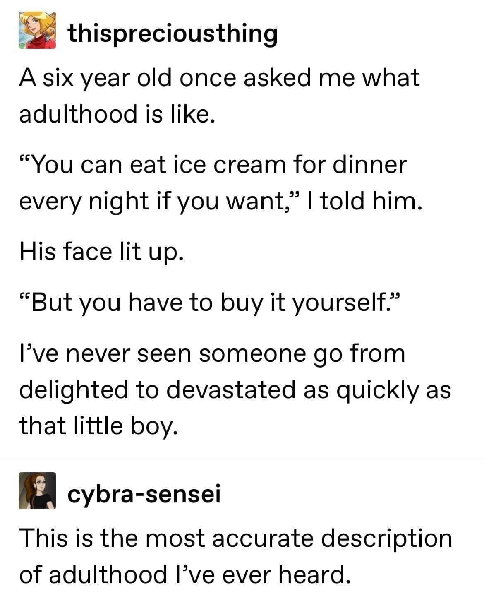Select the line "that little boy."
484x596 pixels.
98,425
